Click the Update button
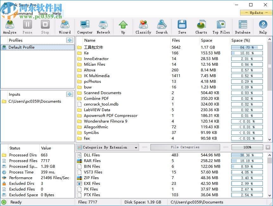 (x=256, y=13)
